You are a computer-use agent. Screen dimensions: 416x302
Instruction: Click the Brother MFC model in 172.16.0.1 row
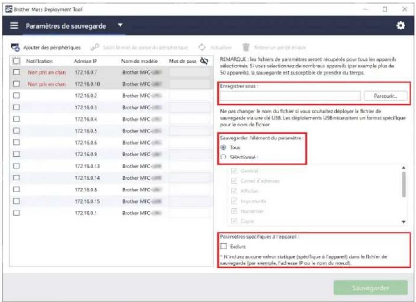tap(142, 213)
